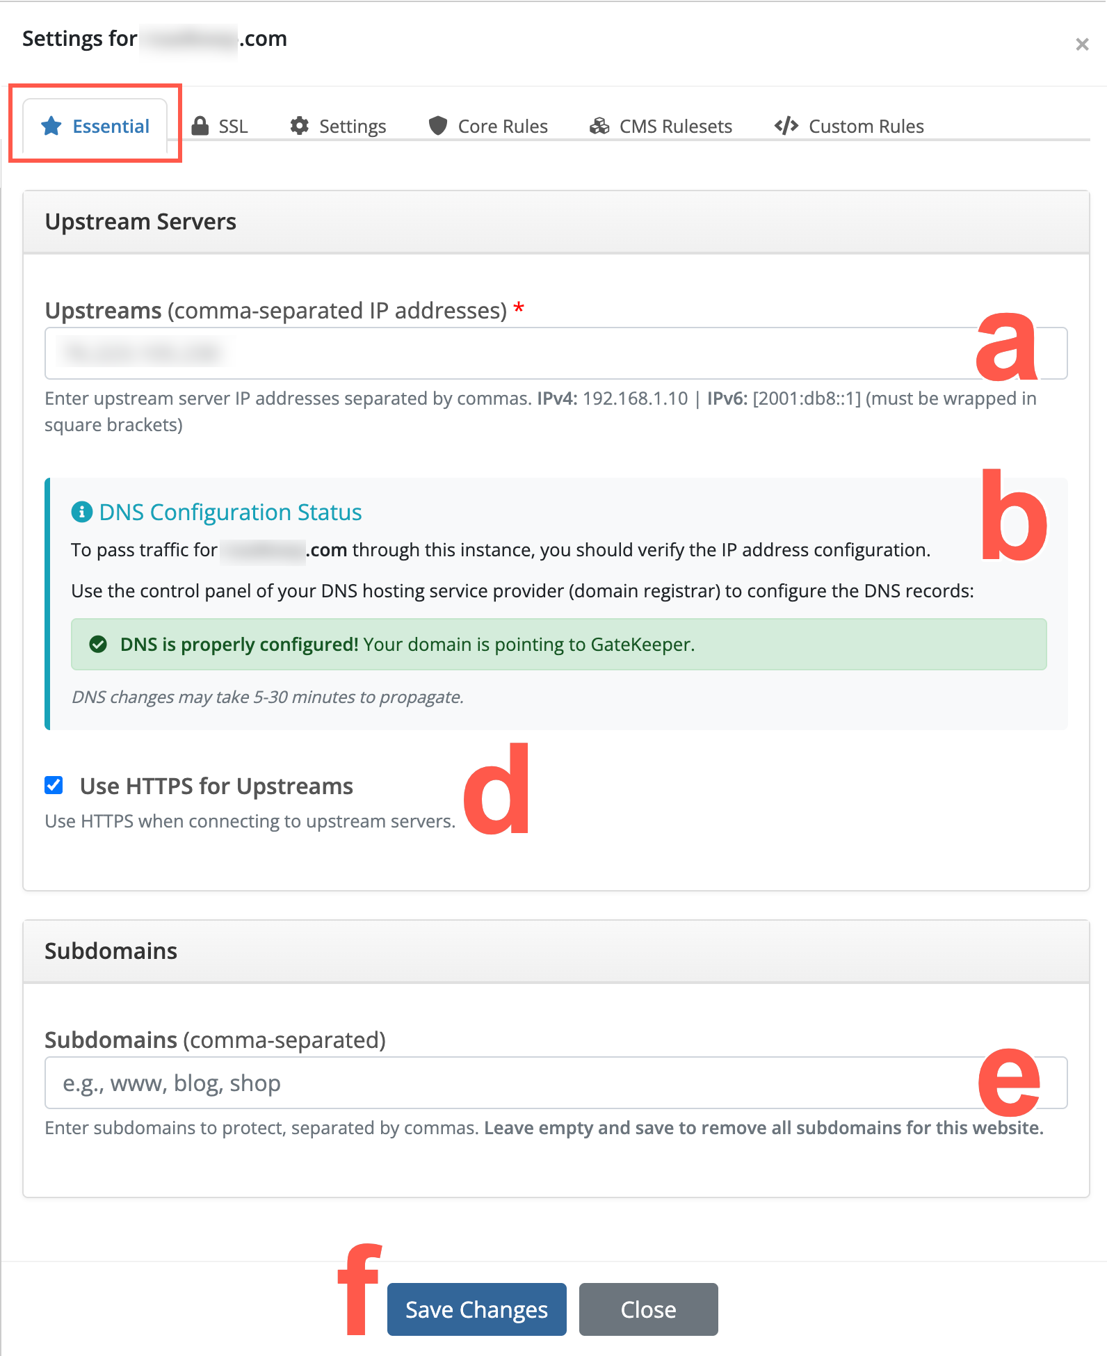The image size is (1107, 1356).
Task: Open the SSL tab
Action: tap(220, 126)
